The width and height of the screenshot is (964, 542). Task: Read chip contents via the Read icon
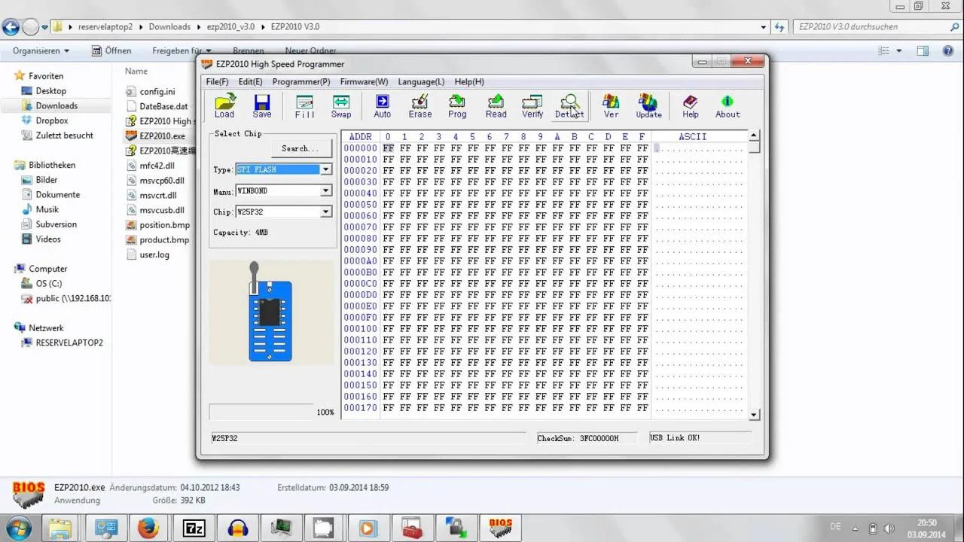click(496, 105)
